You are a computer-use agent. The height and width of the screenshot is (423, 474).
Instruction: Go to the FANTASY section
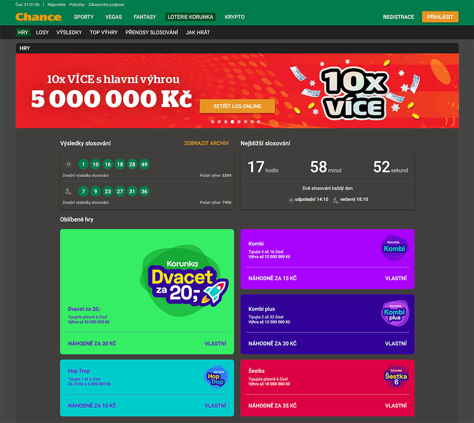[145, 17]
